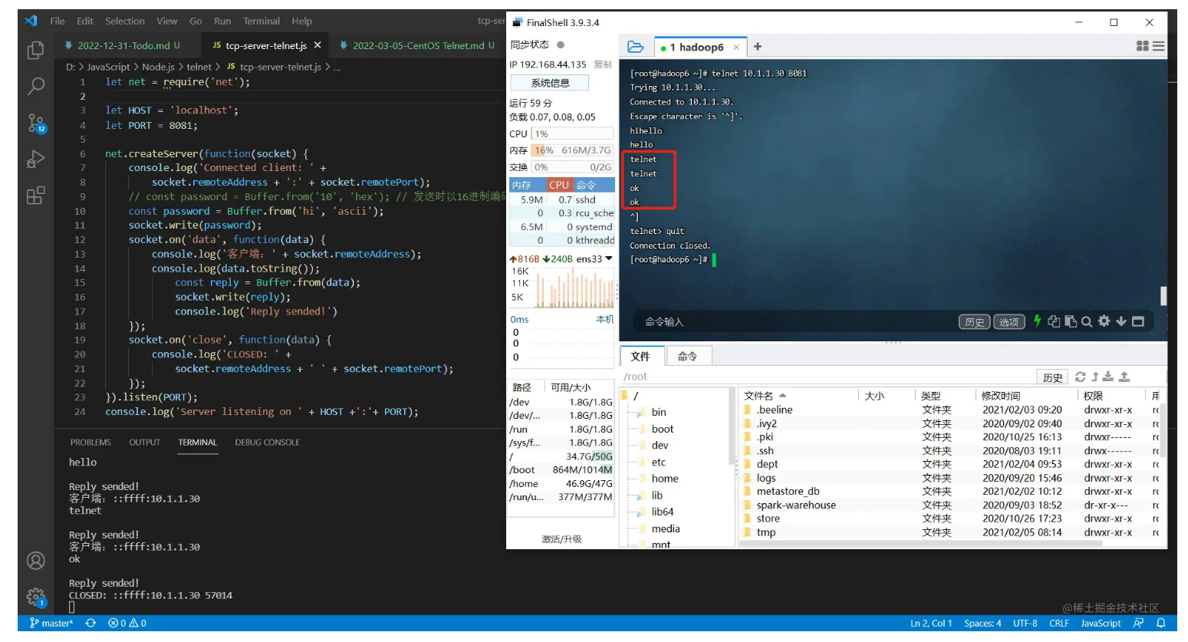Click the 内存 usage bar showing 16%
This screenshot has width=1188, height=642.
click(573, 150)
